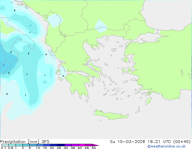Click the '10' legend scale label
Image resolution: width=192 pixels, height=149 pixels.
coord(38,148)
